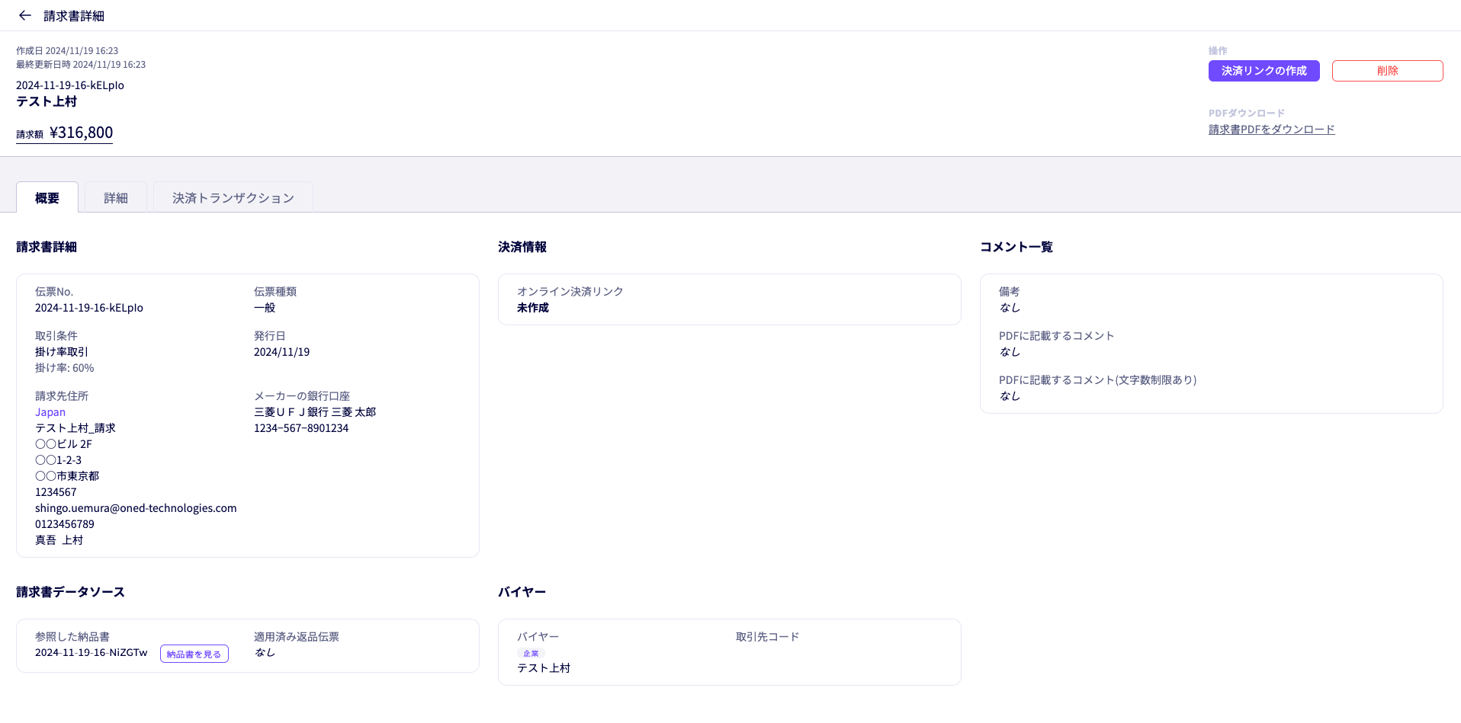
Task: Click the 備考 label in comments
Action: [1010, 292]
